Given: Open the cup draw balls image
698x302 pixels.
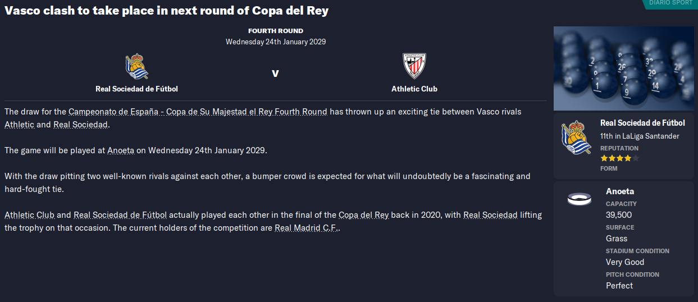Looking at the screenshot, I should pos(623,68).
